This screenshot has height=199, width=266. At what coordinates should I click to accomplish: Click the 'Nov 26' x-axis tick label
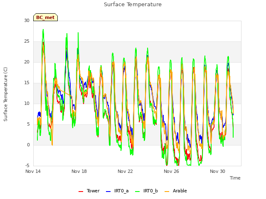(x=171, y=171)
